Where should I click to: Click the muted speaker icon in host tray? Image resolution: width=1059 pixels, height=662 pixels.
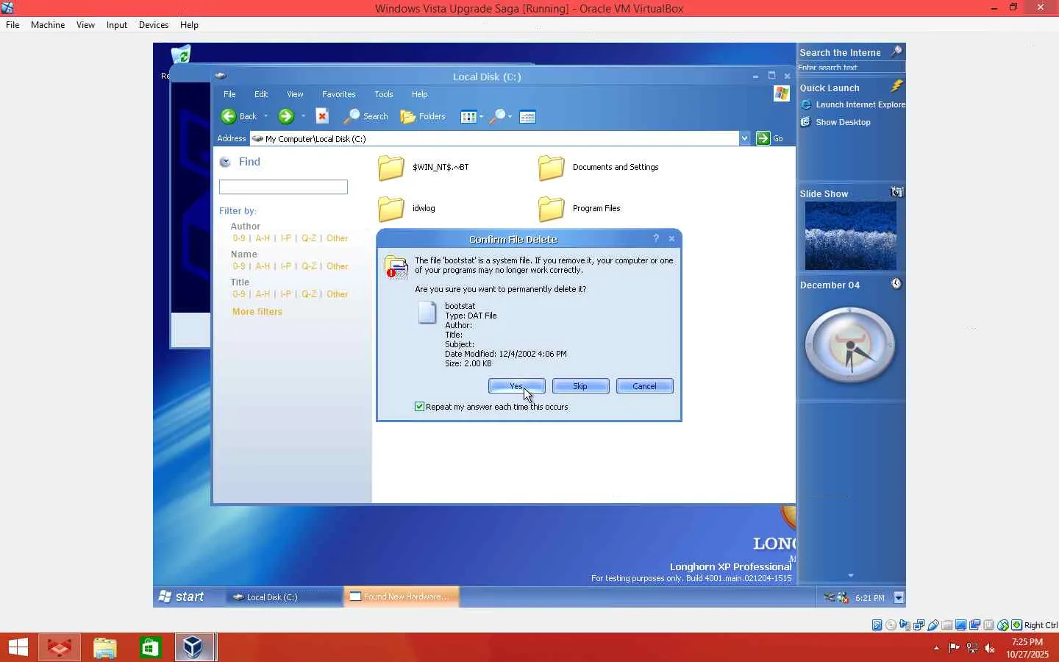pyautogui.click(x=990, y=648)
